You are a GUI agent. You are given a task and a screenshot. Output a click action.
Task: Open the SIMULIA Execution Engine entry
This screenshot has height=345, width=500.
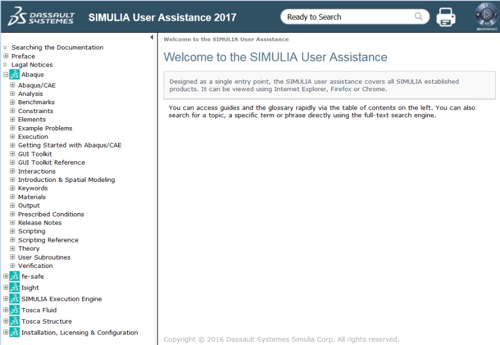click(x=61, y=299)
